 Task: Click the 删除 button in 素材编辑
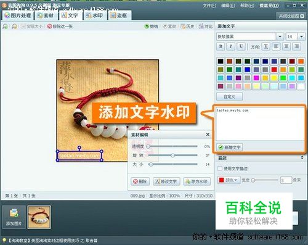[140, 181]
